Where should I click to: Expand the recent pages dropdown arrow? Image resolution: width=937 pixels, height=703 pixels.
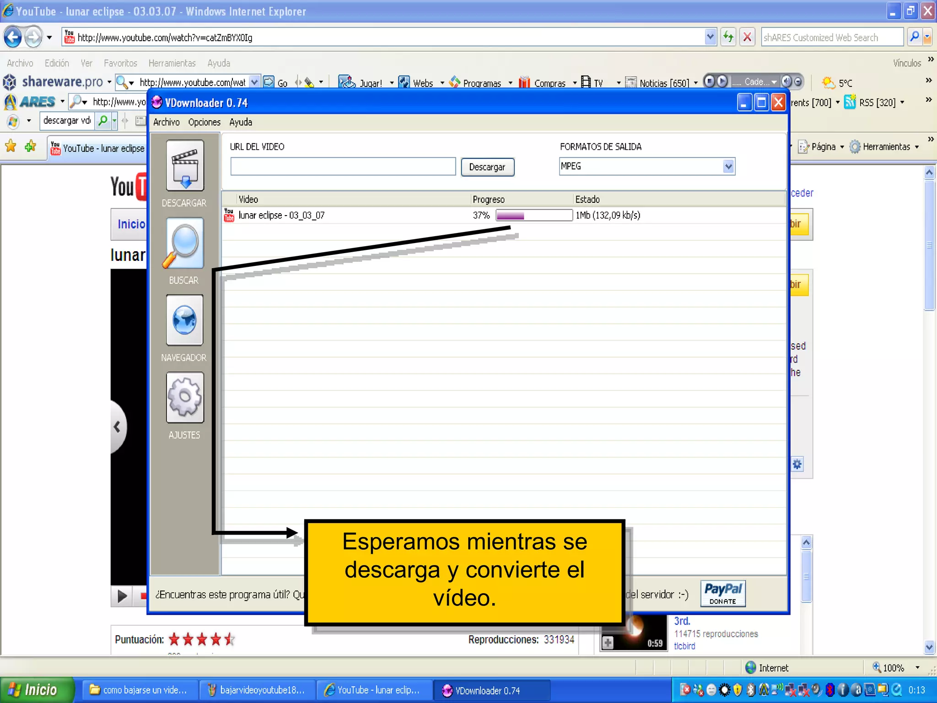(49, 38)
